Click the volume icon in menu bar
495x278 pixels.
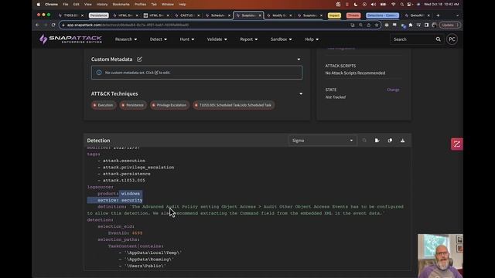(374, 5)
